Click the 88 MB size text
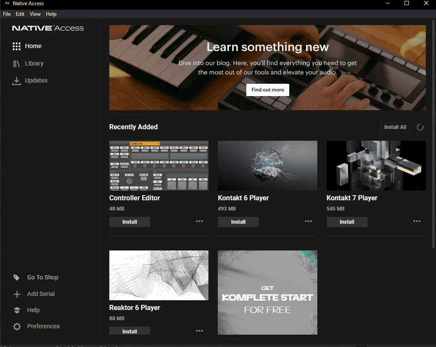 pyautogui.click(x=117, y=319)
